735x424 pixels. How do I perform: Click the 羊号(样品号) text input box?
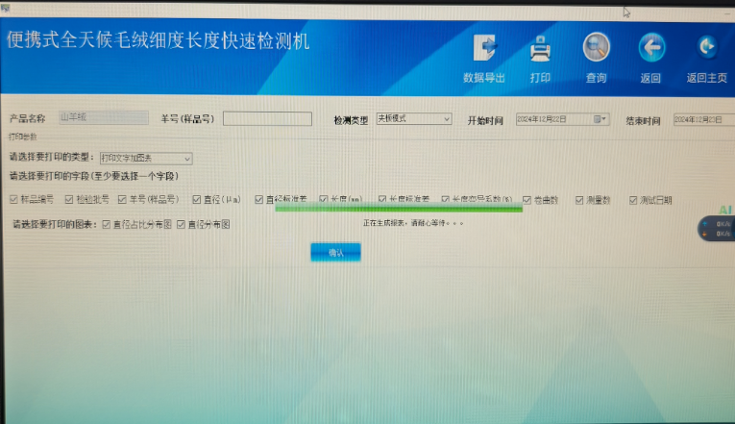pos(267,119)
